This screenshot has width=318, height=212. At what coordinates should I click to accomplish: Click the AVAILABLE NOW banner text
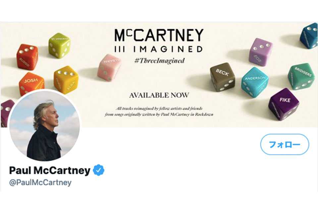[x=159, y=95]
